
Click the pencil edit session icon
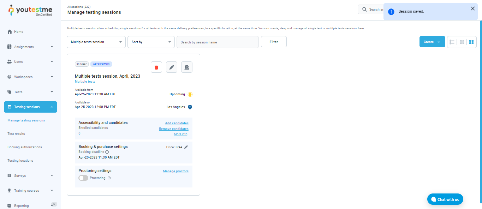click(x=172, y=67)
